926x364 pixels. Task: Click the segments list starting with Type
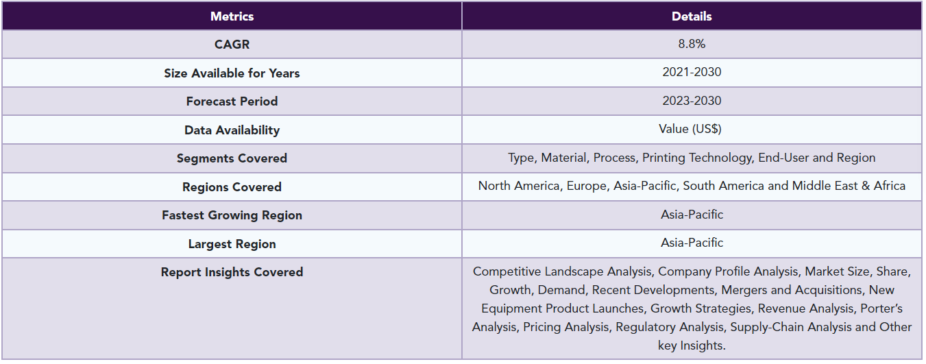point(692,158)
